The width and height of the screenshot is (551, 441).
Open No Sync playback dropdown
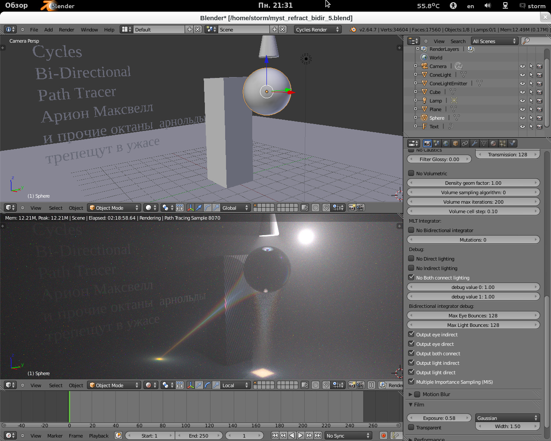click(x=348, y=435)
